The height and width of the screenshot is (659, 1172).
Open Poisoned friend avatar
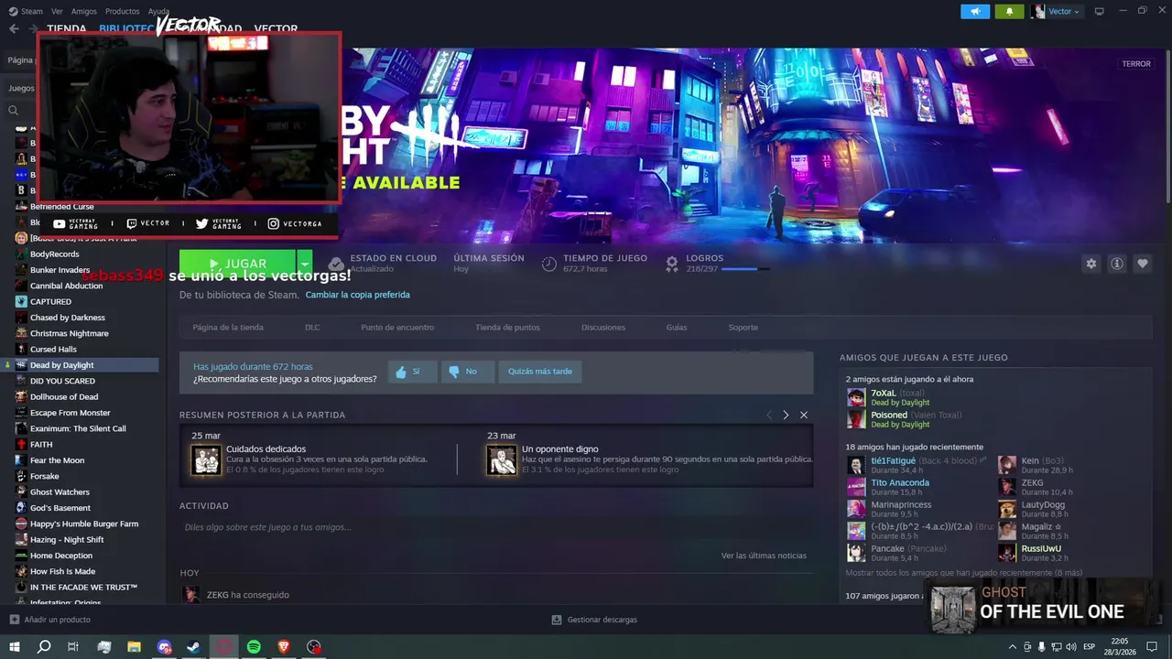856,419
